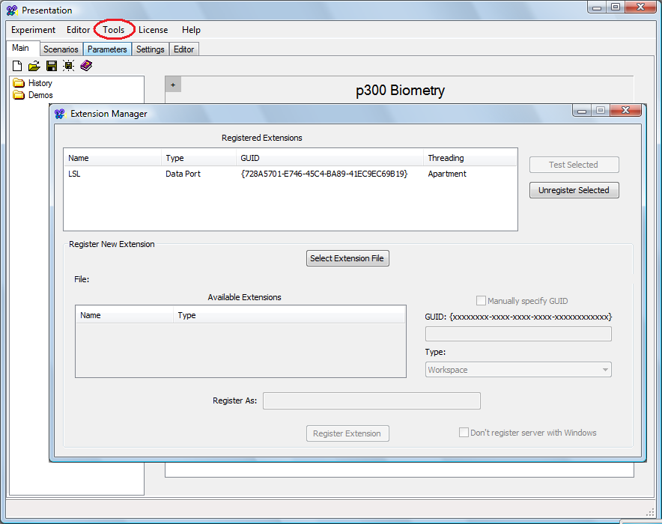Open the History folder
Screen dimensions: 662x524
tap(40, 83)
